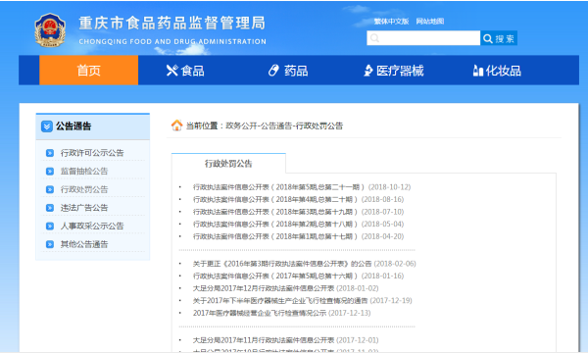Click the bottles icon beside 化妆品
588x353 pixels.
[x=478, y=71]
